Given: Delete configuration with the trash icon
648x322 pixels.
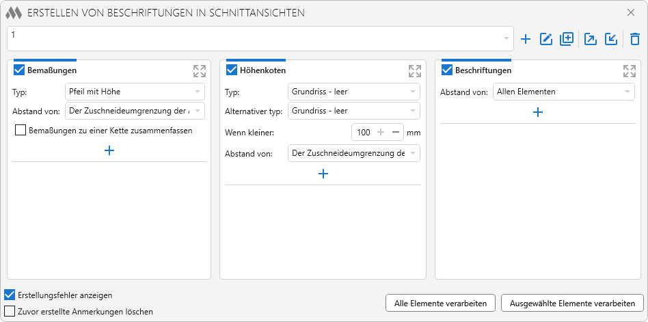Looking at the screenshot, I should pos(635,40).
